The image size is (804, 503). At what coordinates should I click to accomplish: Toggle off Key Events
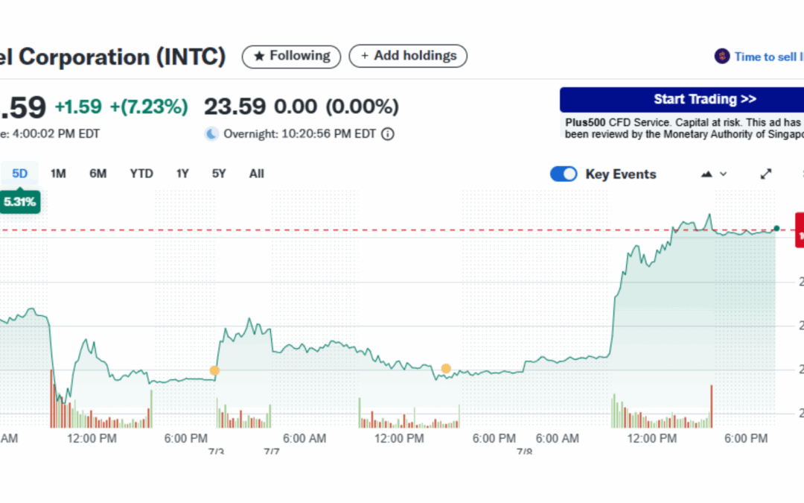pos(564,174)
